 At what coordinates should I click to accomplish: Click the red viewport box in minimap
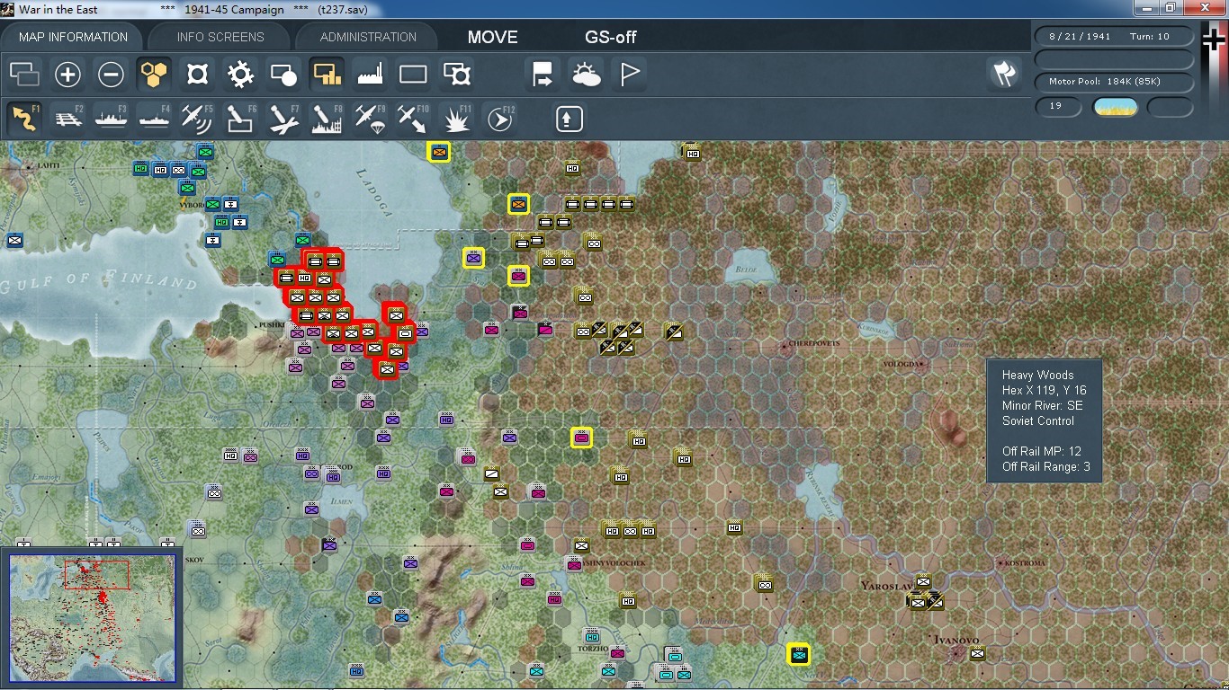[x=96, y=574]
